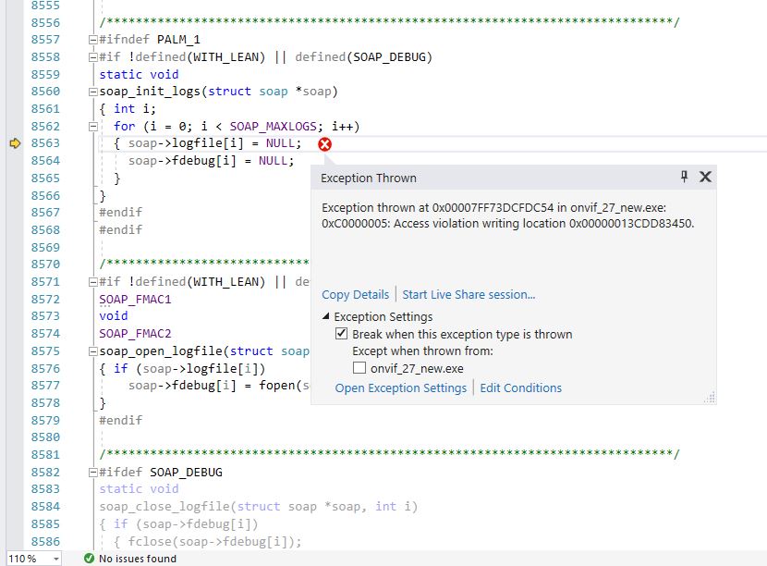The width and height of the screenshot is (767, 566).
Task: Click the red exception icon beside the logfile line
Action: tap(323, 144)
